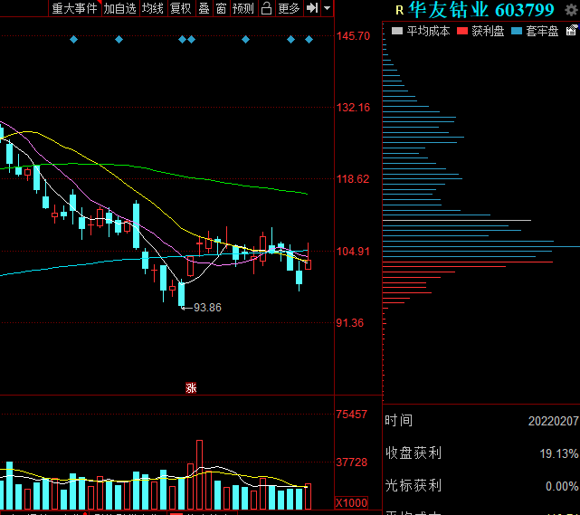Image resolution: width=580 pixels, height=515 pixels.
Task: Click the 132.16 price axis label
Action: (x=353, y=108)
